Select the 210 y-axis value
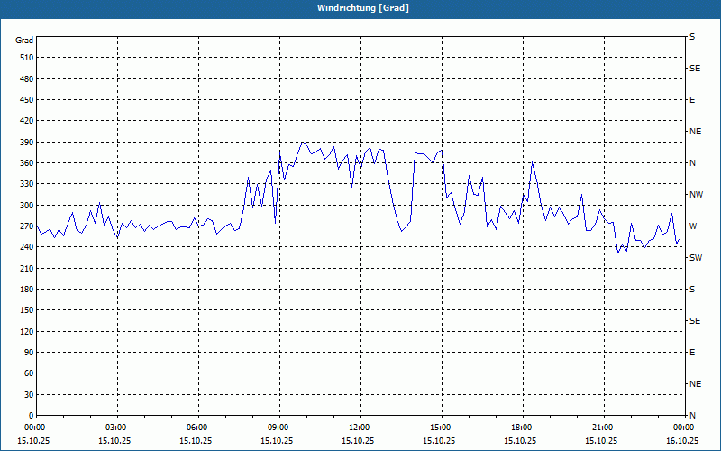Screen dimensions: 721x451 point(26,268)
